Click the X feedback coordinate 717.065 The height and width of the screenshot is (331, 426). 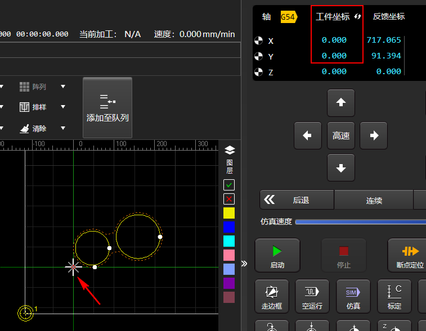click(384, 40)
